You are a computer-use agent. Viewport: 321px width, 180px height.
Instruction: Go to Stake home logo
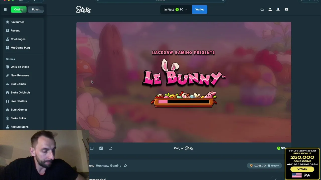click(x=84, y=9)
